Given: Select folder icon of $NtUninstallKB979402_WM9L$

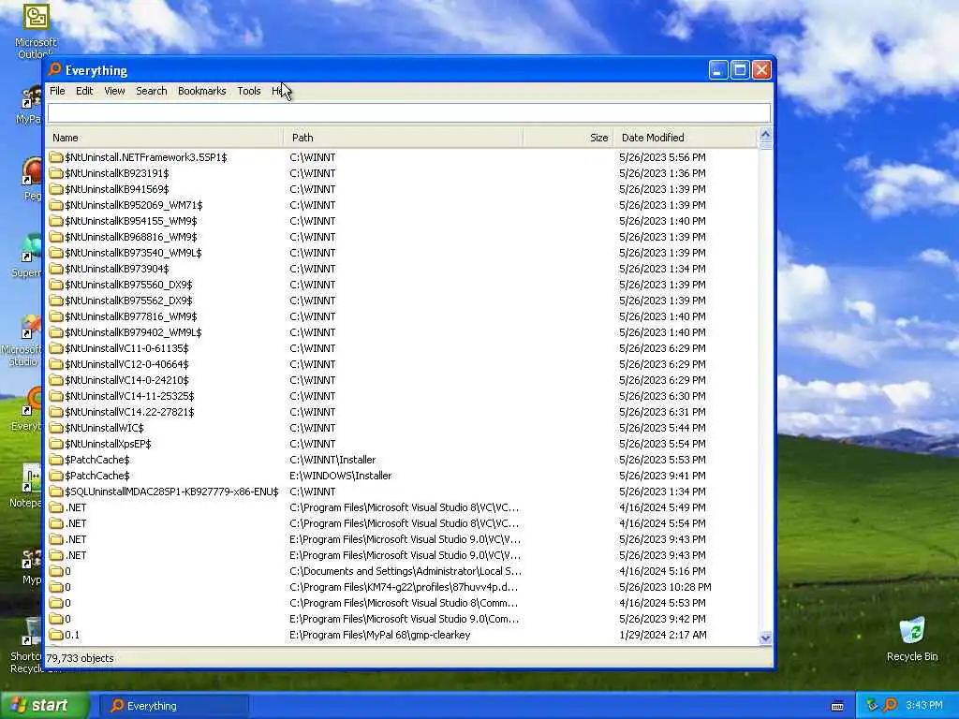Looking at the screenshot, I should [x=56, y=332].
